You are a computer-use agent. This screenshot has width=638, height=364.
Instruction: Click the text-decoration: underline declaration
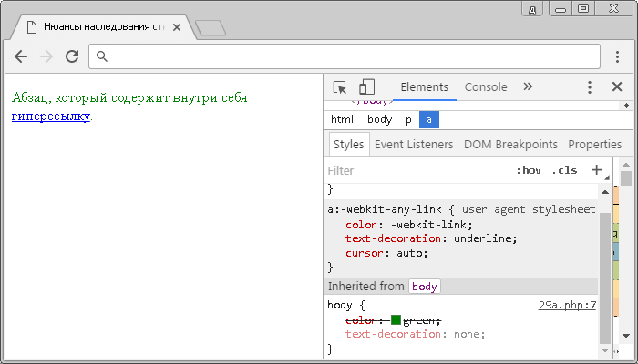point(431,238)
